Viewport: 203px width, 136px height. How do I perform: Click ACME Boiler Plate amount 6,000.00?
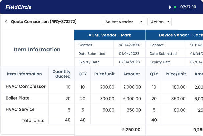pos(132,99)
